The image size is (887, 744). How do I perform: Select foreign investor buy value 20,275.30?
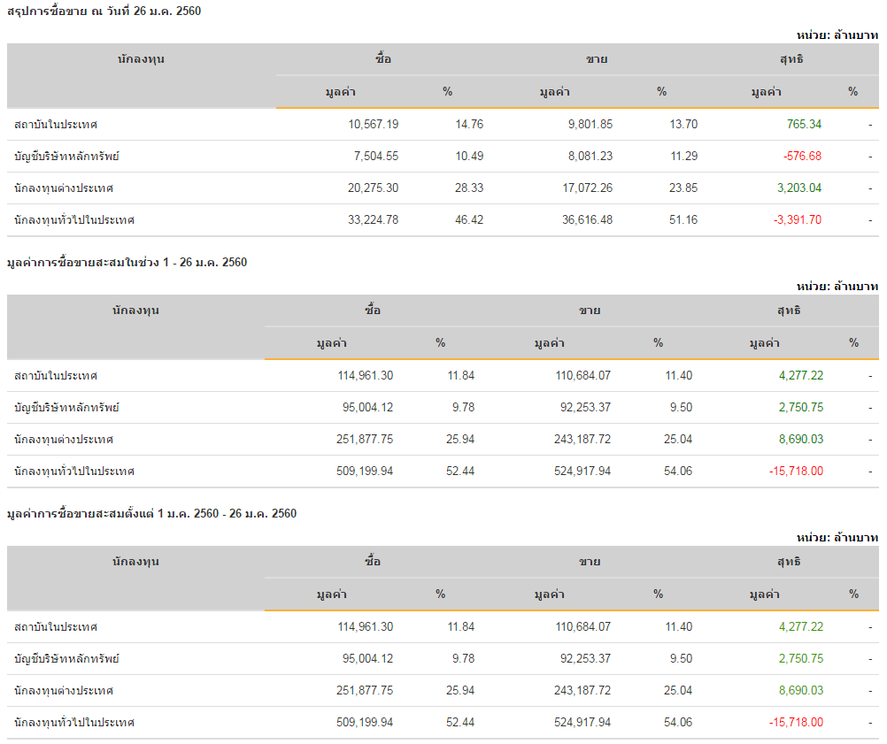coord(373,188)
